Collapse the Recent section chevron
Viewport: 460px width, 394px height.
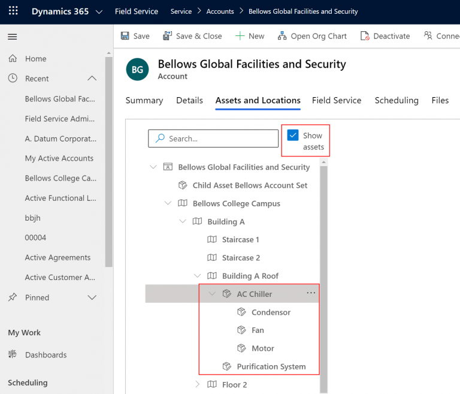[92, 78]
